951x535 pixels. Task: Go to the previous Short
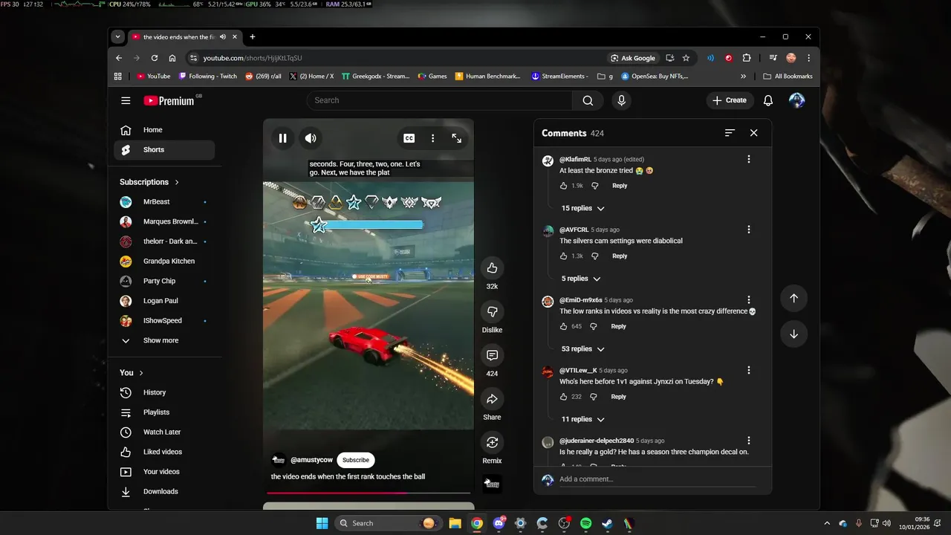[793, 298]
